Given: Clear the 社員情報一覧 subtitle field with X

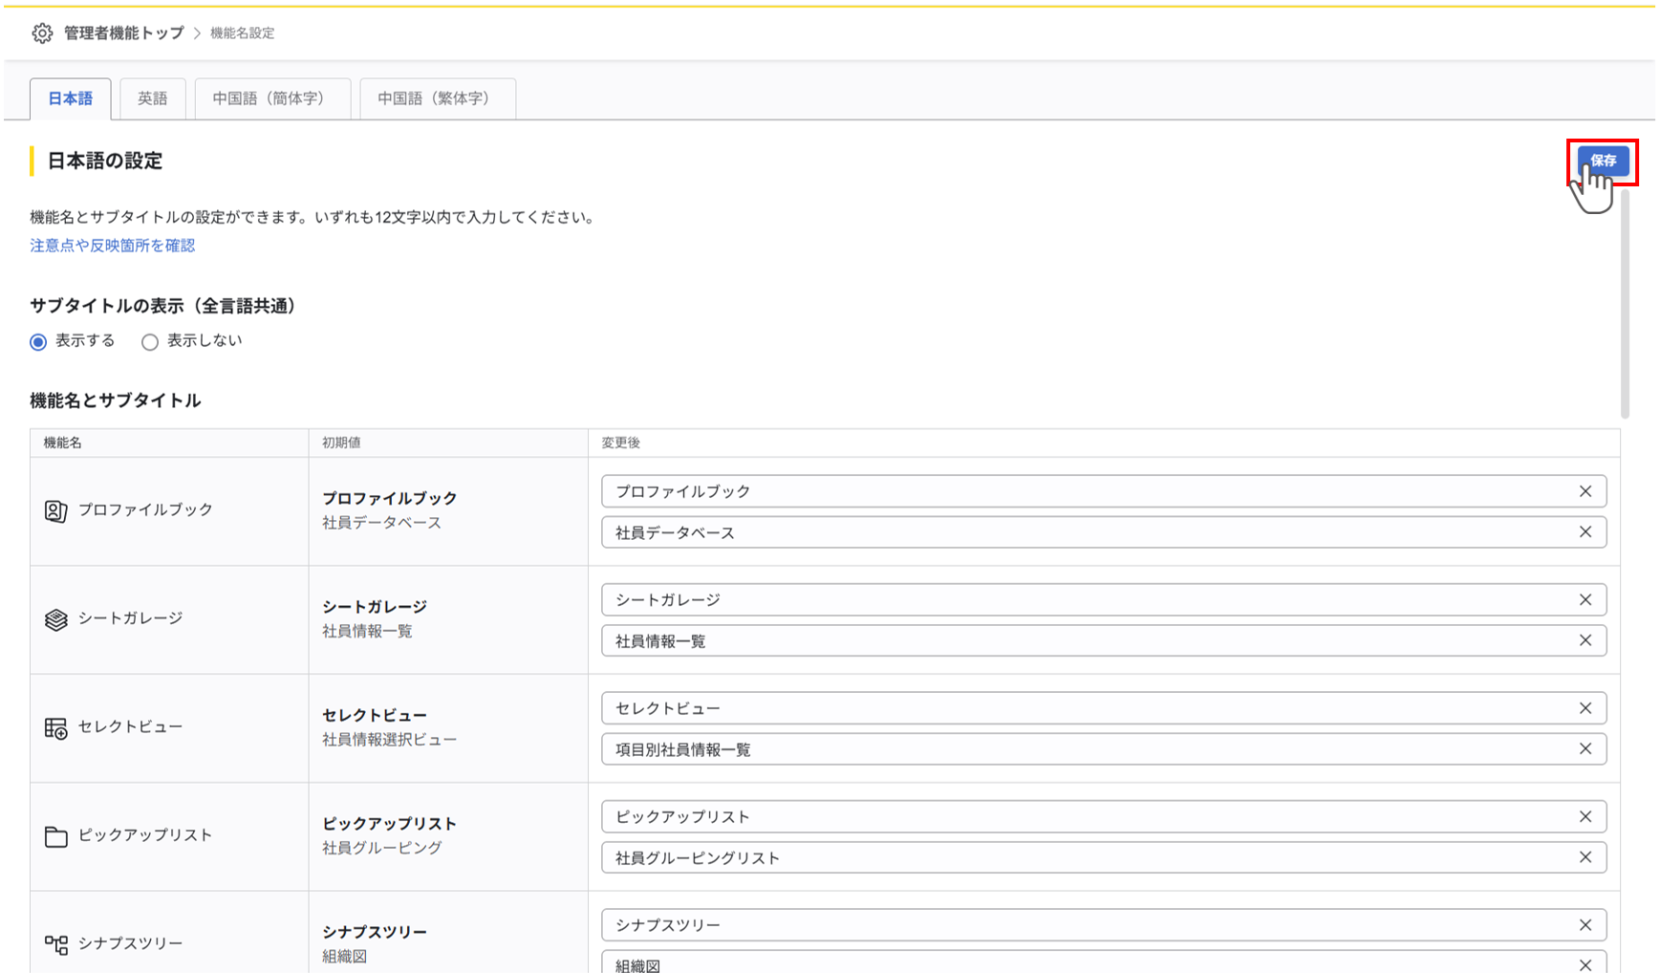Looking at the screenshot, I should [1585, 640].
